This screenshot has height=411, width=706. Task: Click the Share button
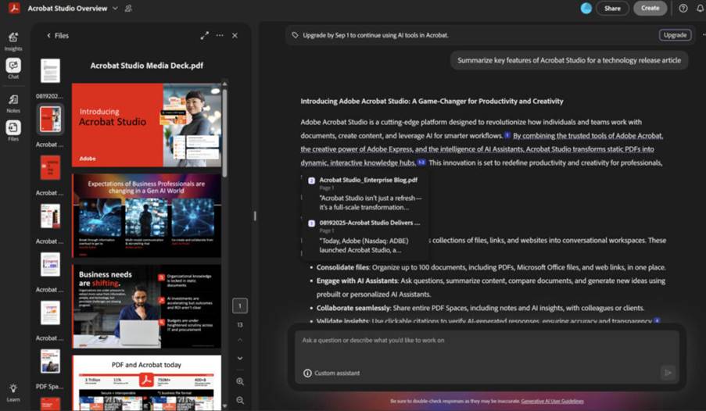click(x=612, y=8)
